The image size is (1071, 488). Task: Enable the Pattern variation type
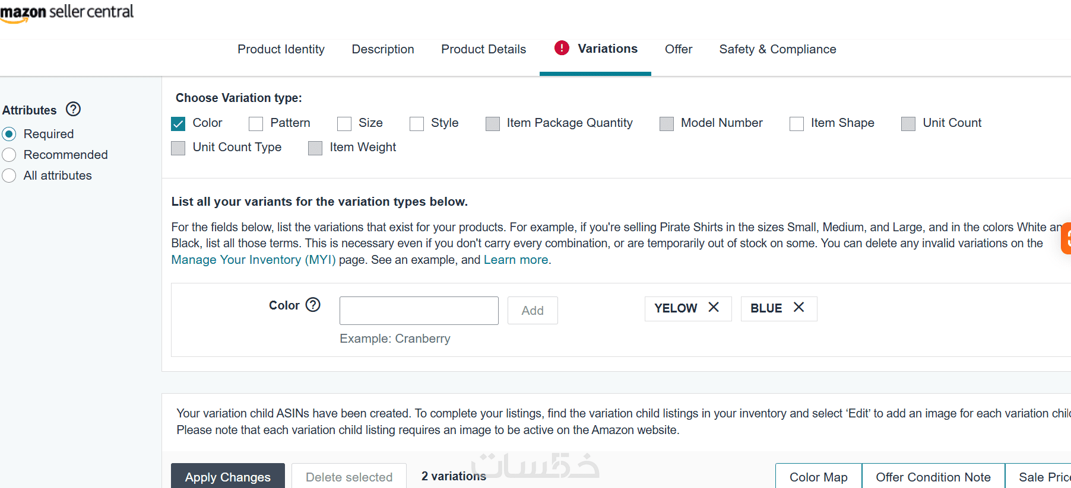click(256, 123)
